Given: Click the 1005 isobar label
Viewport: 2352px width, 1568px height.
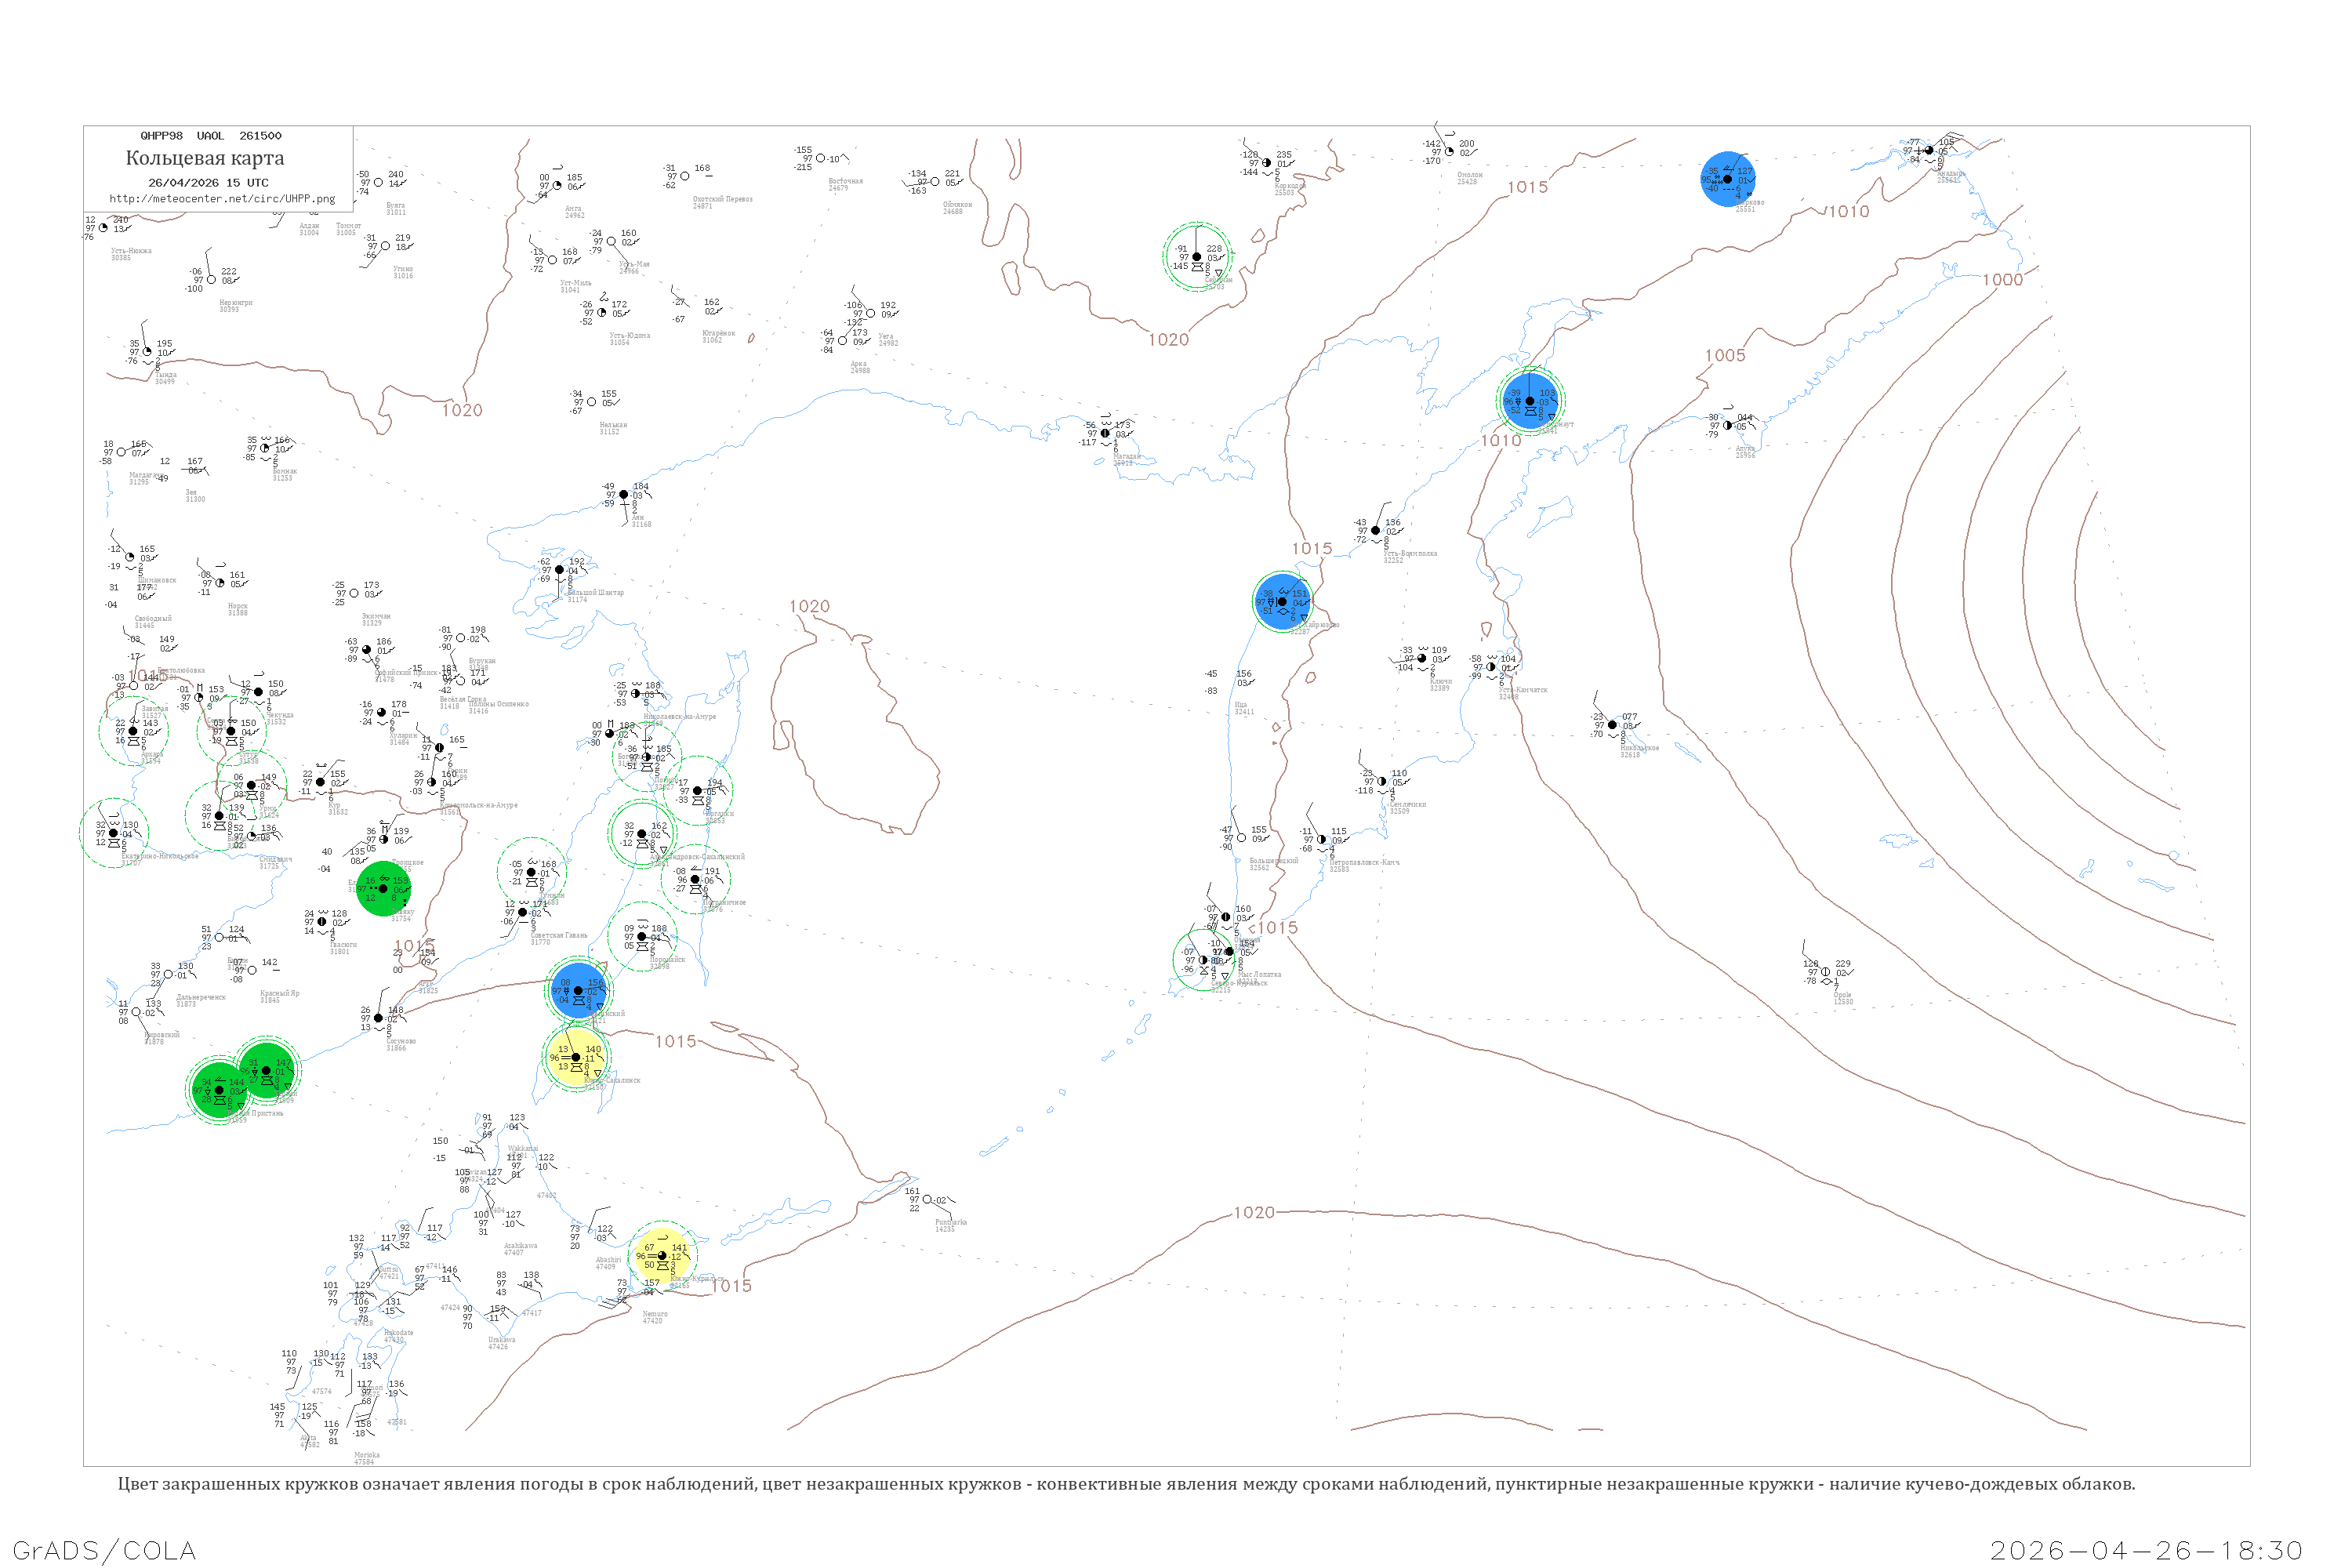Looking at the screenshot, I should coord(1725,356).
